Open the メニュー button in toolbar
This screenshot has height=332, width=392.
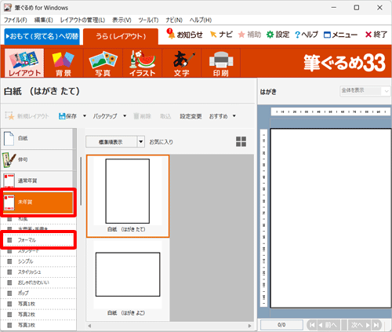[340, 35]
